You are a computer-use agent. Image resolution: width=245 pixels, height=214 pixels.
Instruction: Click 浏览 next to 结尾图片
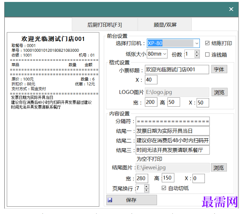[x=219, y=168]
